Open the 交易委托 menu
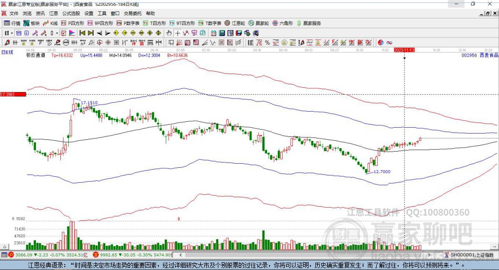499x270 pixels. [133, 13]
